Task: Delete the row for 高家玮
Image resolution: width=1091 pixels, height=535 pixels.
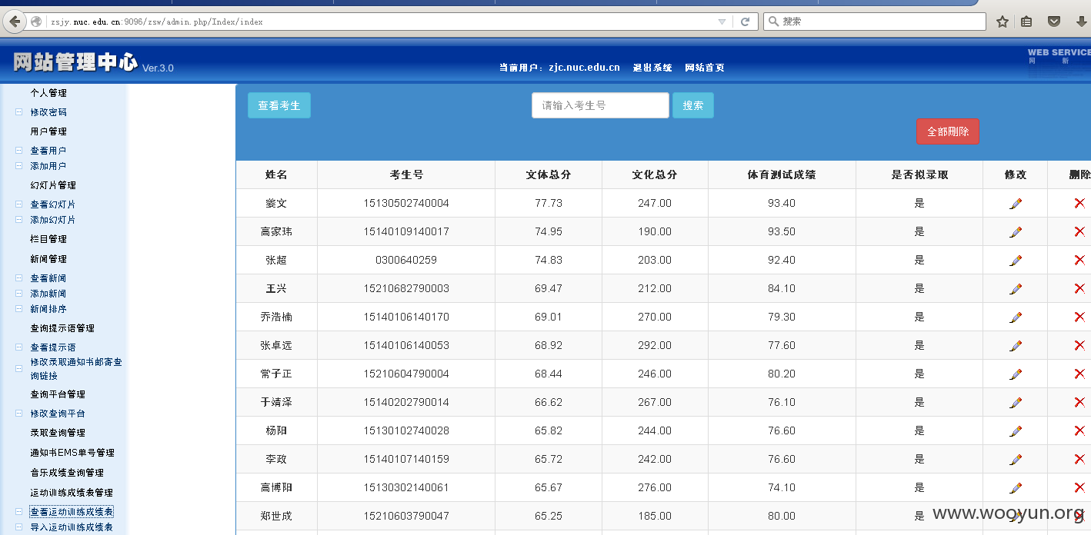Action: (x=1079, y=231)
